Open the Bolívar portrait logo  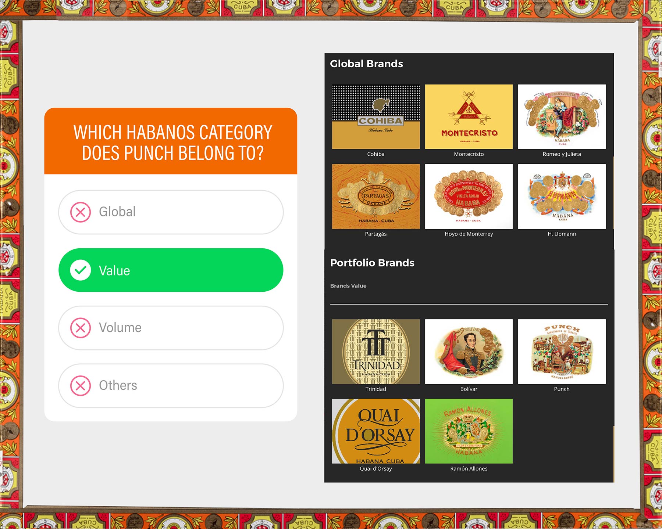click(x=469, y=352)
